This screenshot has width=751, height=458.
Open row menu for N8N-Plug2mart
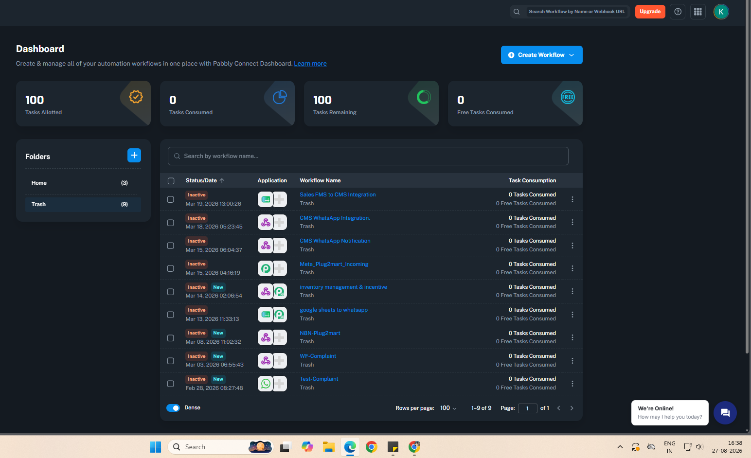pos(572,337)
